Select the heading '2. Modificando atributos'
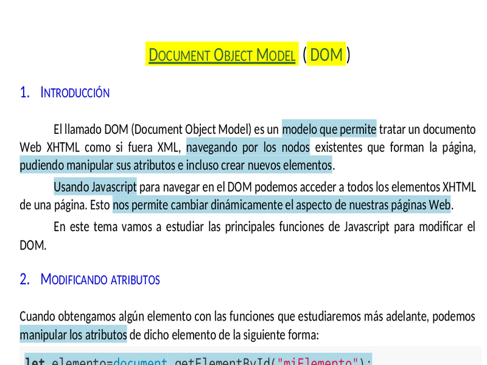This screenshot has height=365, width=487. click(x=89, y=279)
